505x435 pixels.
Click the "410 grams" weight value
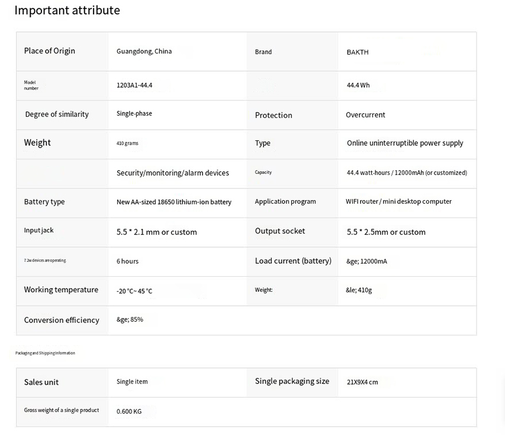[x=127, y=143]
